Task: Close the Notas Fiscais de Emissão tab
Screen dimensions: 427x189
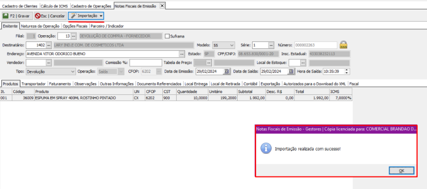Action: (x=162, y=6)
